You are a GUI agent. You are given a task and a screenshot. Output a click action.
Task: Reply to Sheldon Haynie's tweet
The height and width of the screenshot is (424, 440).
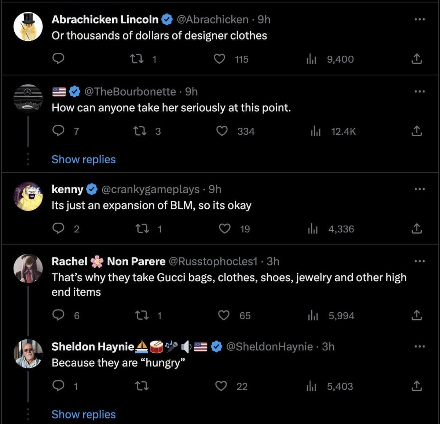[x=59, y=386]
